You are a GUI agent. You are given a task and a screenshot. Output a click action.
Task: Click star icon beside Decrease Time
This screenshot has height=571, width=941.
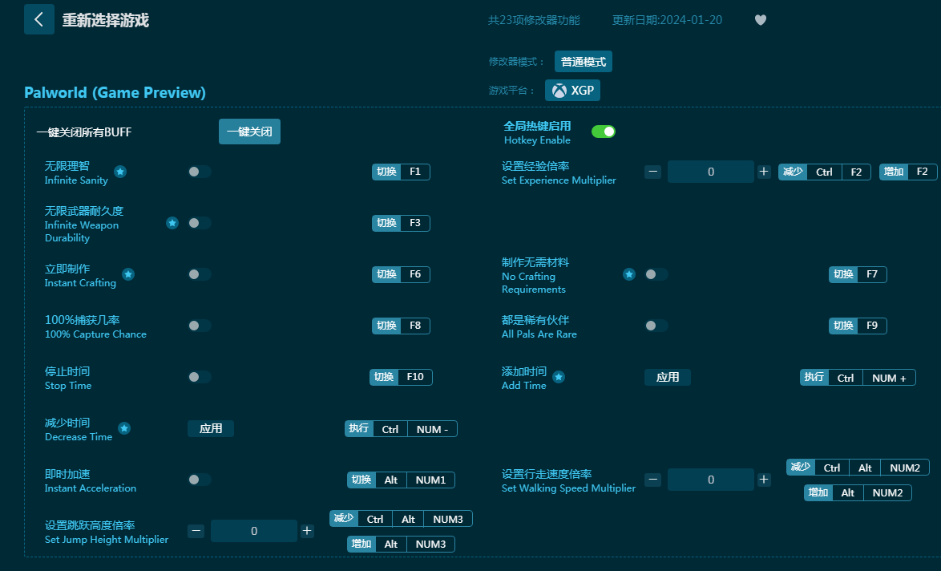click(x=124, y=429)
